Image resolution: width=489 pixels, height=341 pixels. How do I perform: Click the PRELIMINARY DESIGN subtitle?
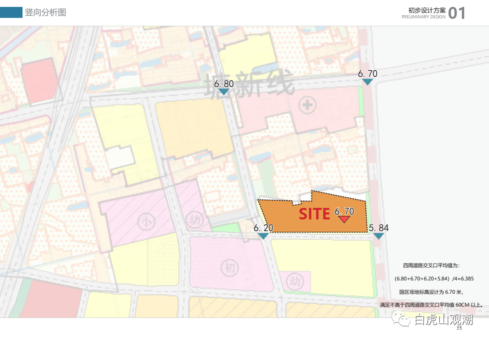(424, 17)
